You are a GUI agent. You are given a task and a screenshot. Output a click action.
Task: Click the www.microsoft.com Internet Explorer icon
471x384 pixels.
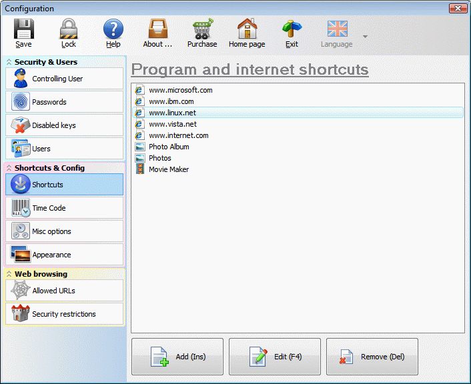tap(139, 90)
